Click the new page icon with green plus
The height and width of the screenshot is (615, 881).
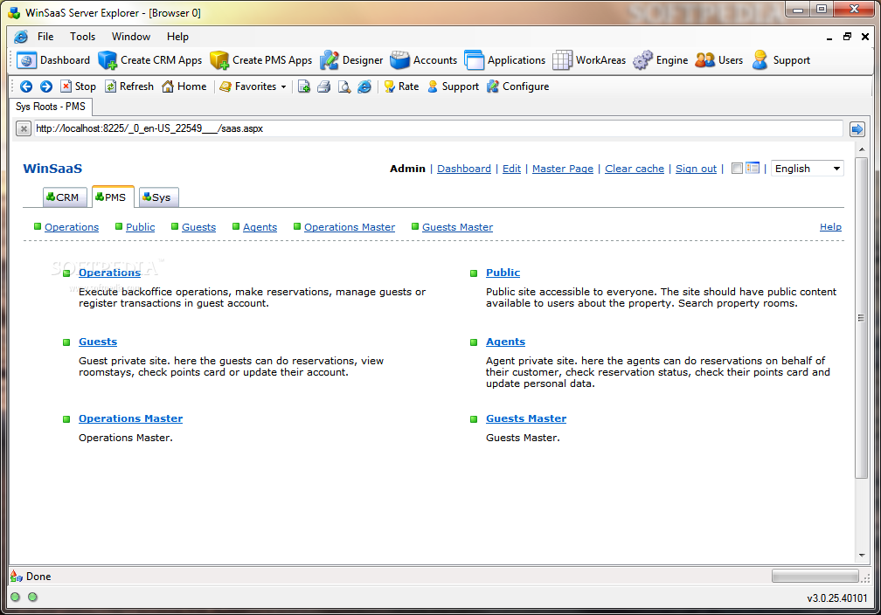[x=304, y=86]
